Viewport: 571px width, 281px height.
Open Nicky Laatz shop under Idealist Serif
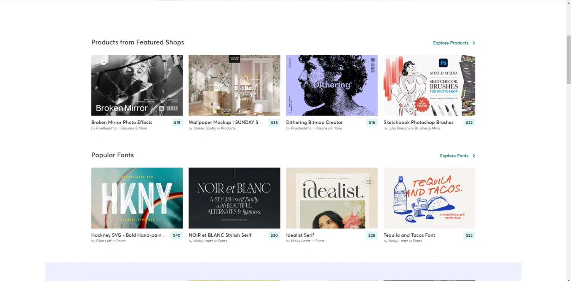pos(301,241)
